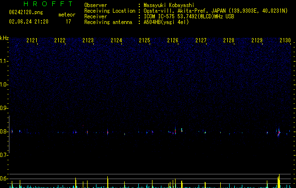Click the strong meteor echo before 2130
The height and width of the screenshot is (188, 296).
(279, 133)
